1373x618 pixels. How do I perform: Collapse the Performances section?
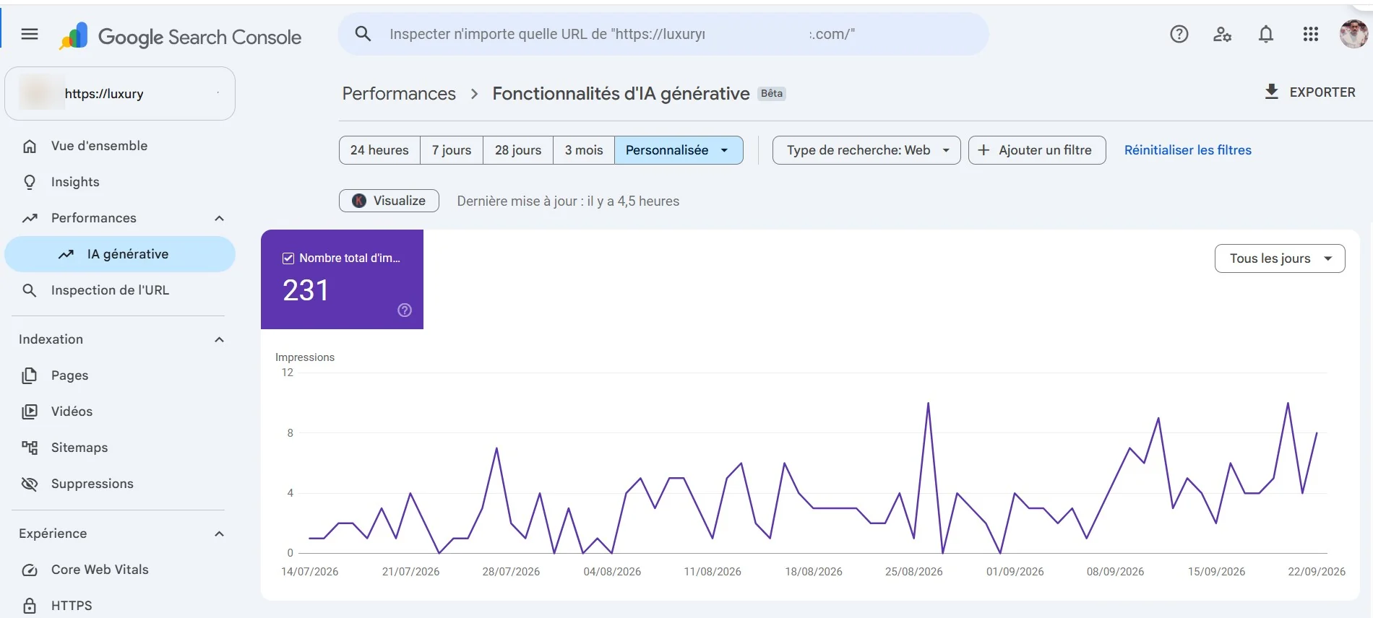point(220,218)
